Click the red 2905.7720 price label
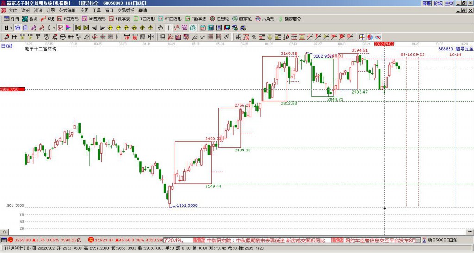The width and height of the screenshot is (474, 253). pyautogui.click(x=12, y=89)
